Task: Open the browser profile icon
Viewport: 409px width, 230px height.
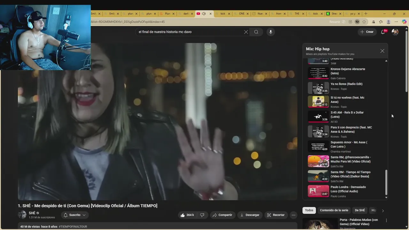Action: pyautogui.click(x=389, y=22)
